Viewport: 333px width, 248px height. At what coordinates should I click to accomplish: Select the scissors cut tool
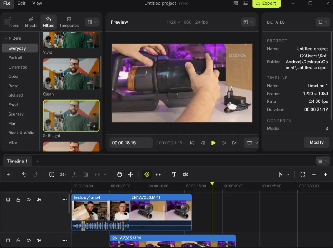(63, 174)
